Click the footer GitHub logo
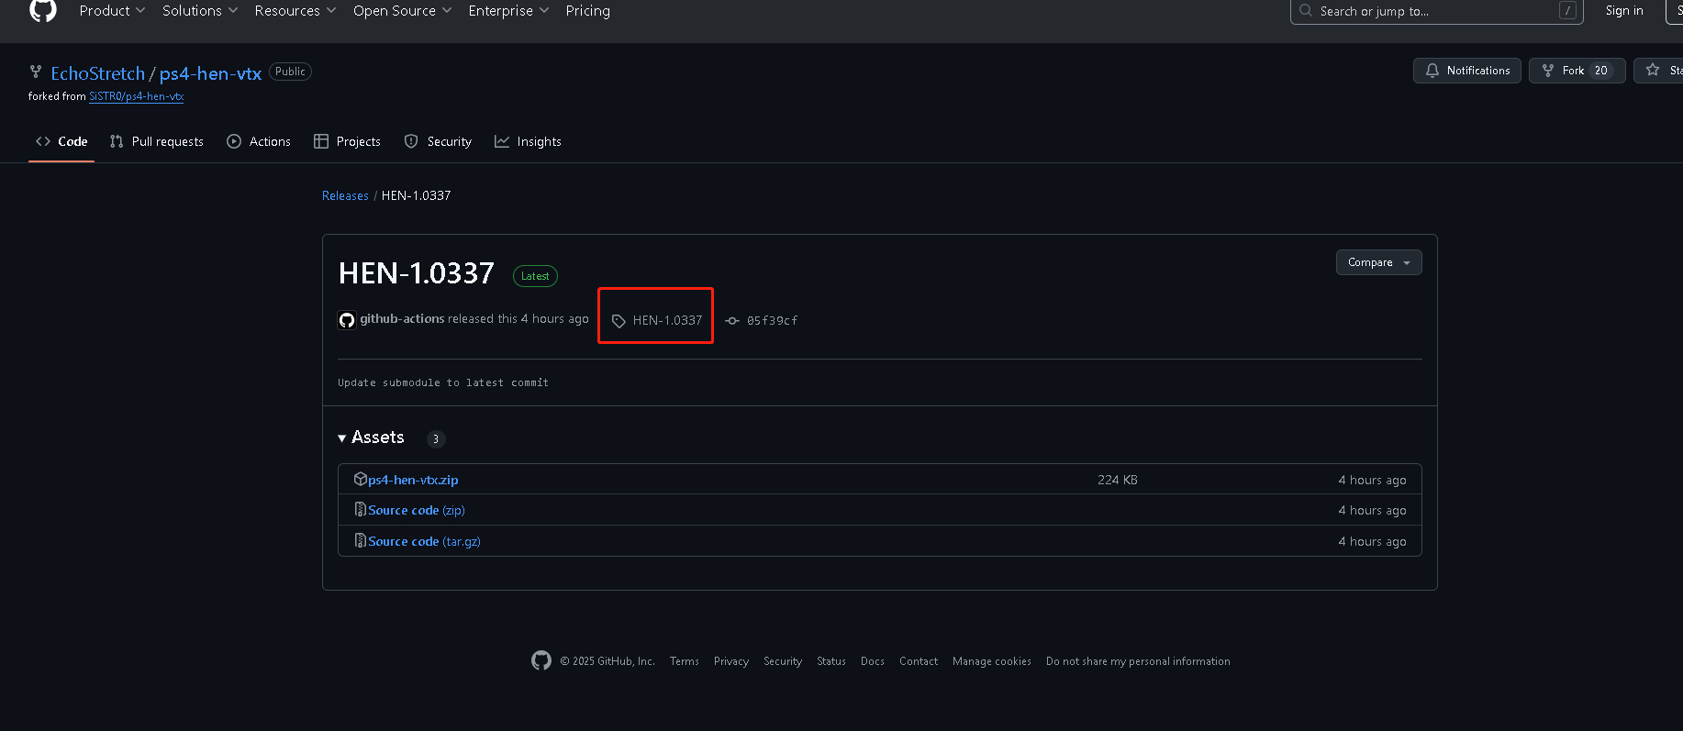This screenshot has height=731, width=1683. 541,660
